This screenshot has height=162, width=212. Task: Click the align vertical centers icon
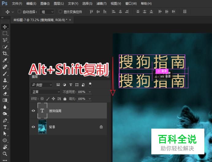pyautogui.click(x=98, y=12)
